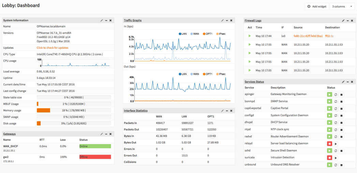Open the Traffic Graphs title link
Viewport: 357px width, 173px height.
(x=133, y=20)
